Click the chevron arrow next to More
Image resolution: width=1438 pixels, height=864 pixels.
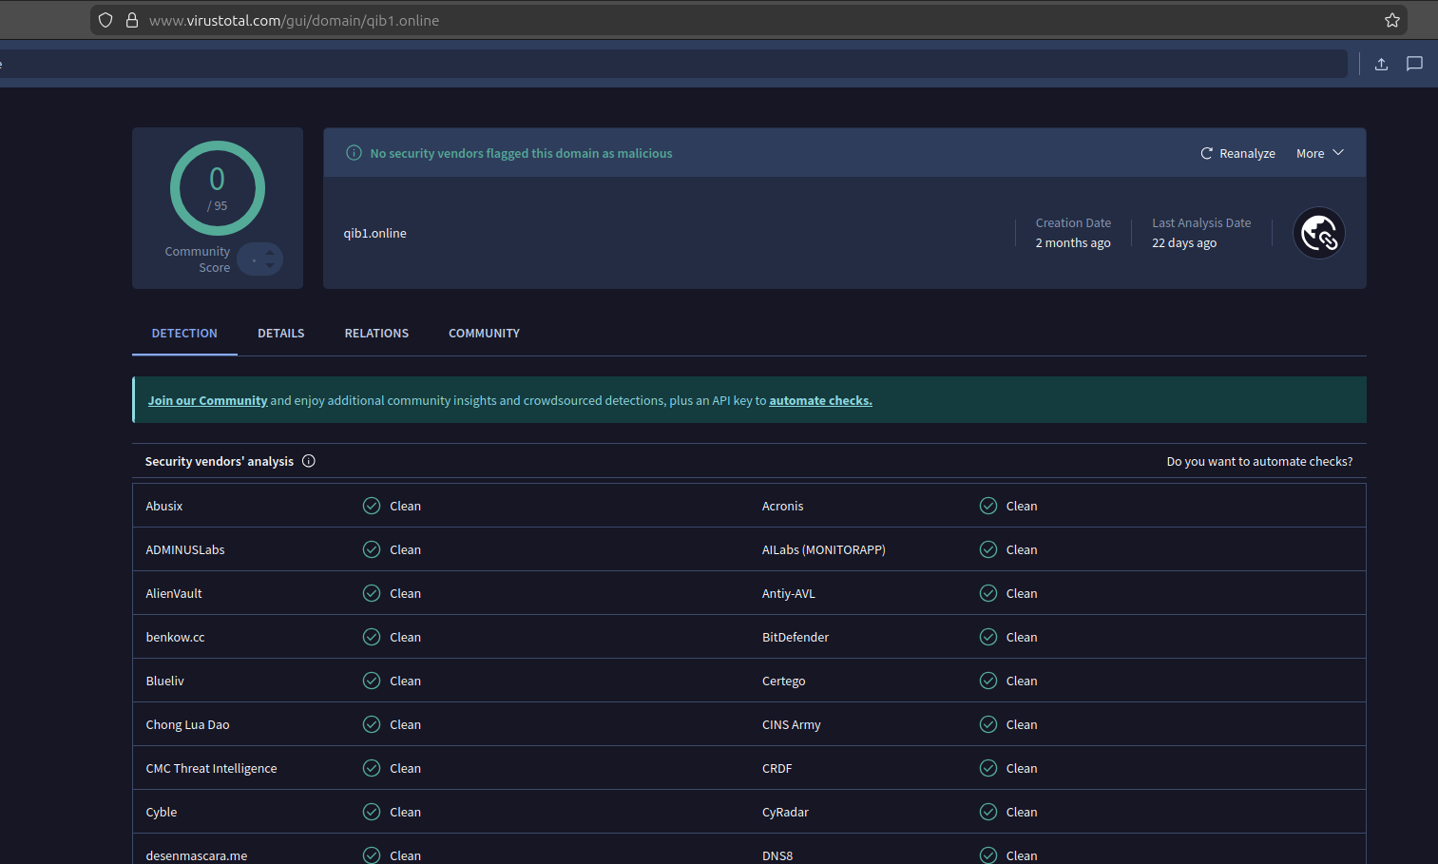1338,153
